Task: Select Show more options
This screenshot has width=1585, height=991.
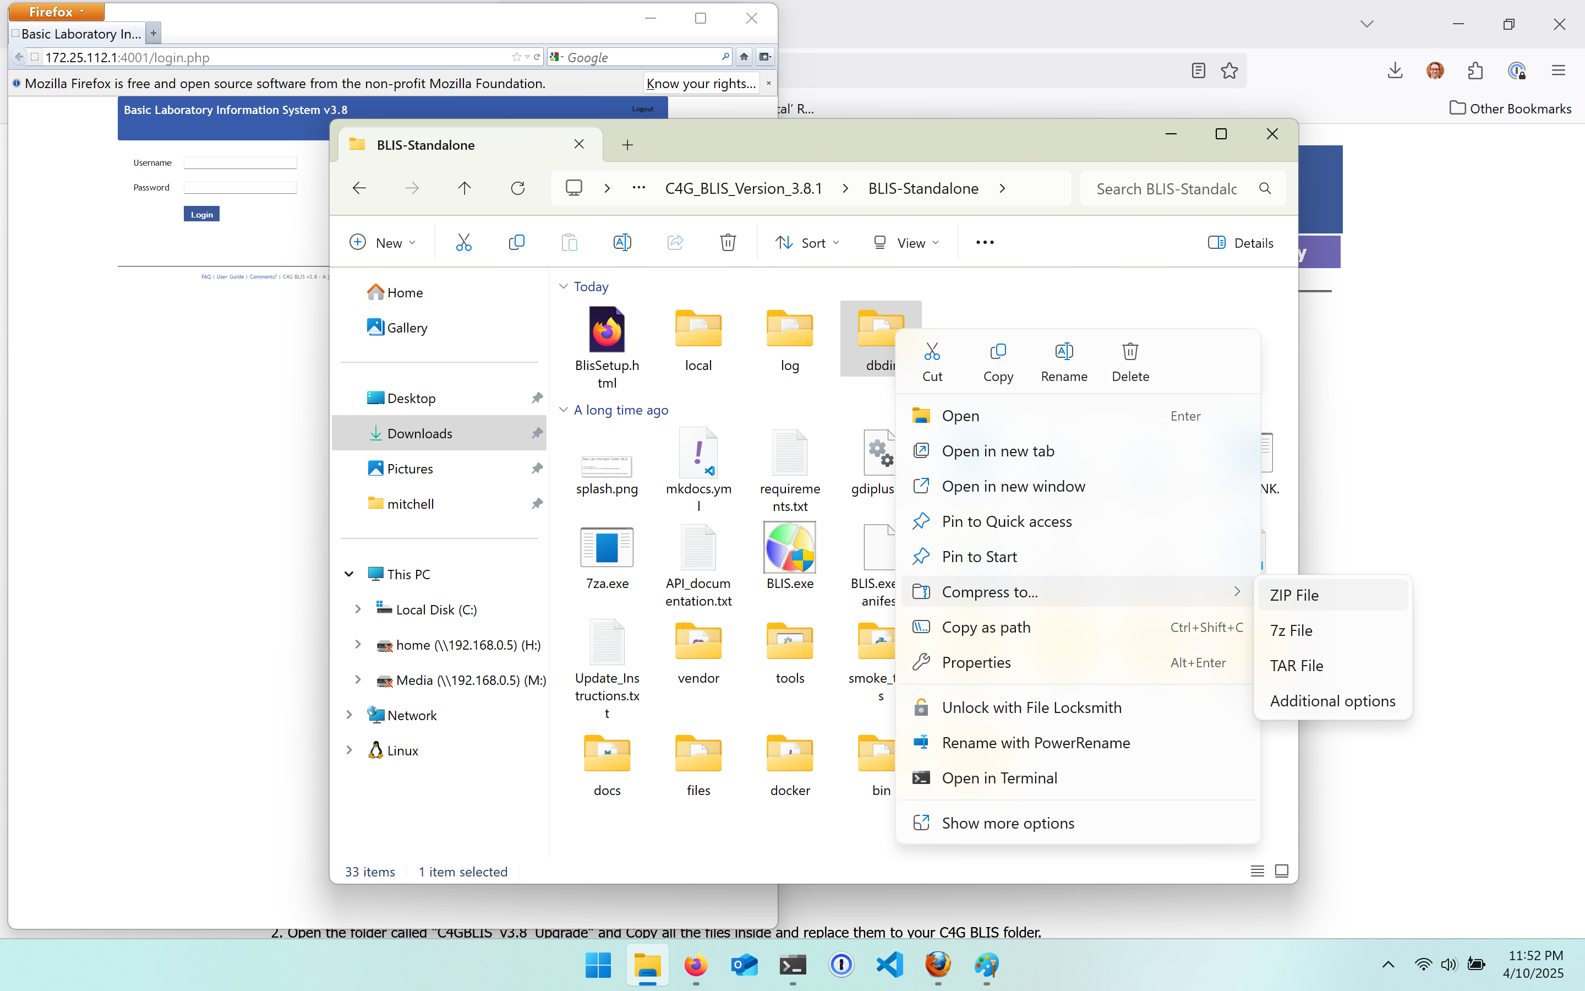Action: (1078, 823)
